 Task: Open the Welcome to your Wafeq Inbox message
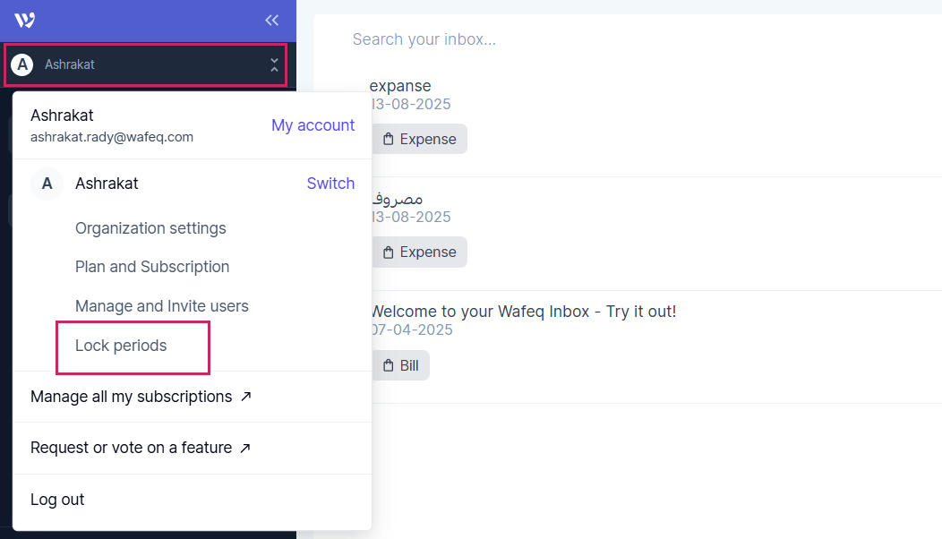point(524,312)
